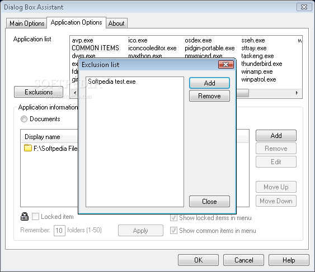The image size is (315, 272).
Task: Click Remove in the Exclusion list dialog
Action: coord(209,96)
